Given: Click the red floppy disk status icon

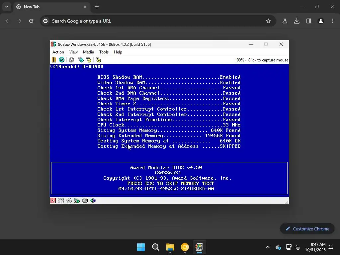Looking at the screenshot, I should point(53,201).
